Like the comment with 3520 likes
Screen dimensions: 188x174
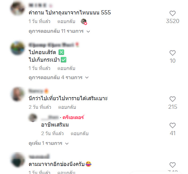coord(172,13)
